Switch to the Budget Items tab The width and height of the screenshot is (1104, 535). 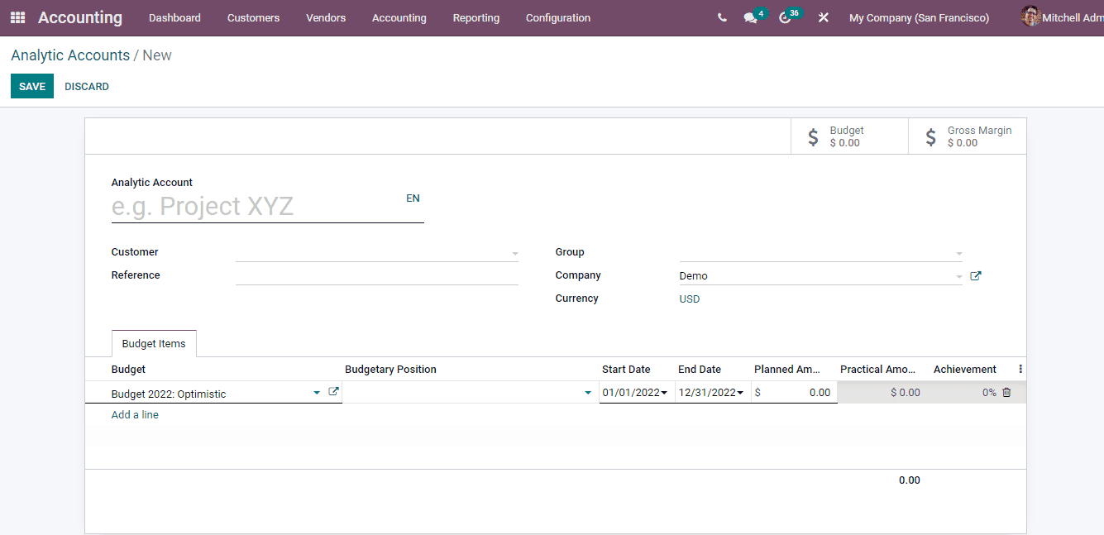pos(154,343)
